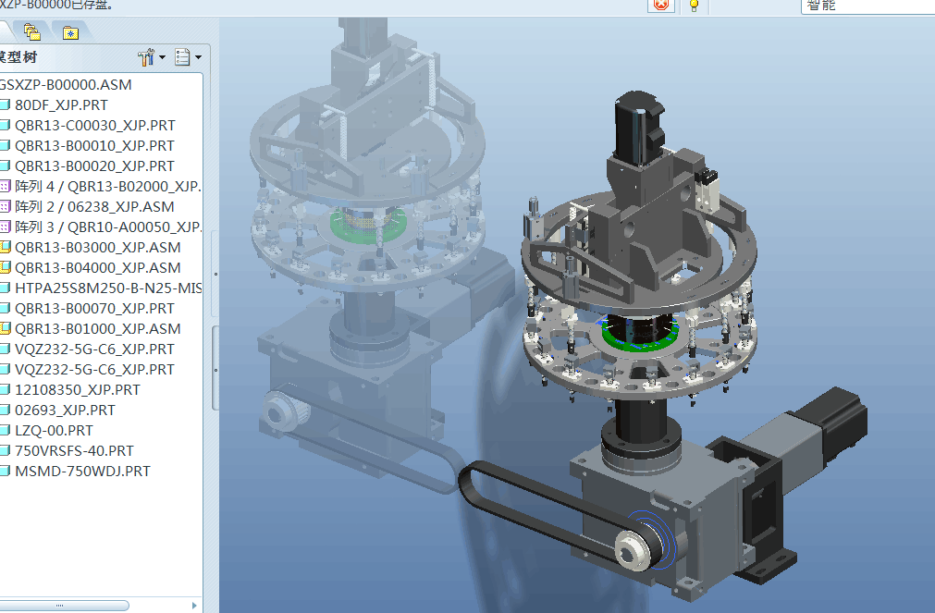Open the 智能 selection filter dropdown

click(x=867, y=6)
